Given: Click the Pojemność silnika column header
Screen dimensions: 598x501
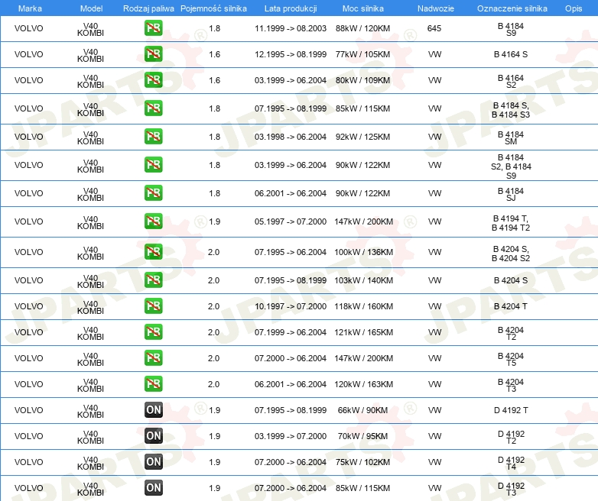Looking at the screenshot, I should [x=213, y=8].
